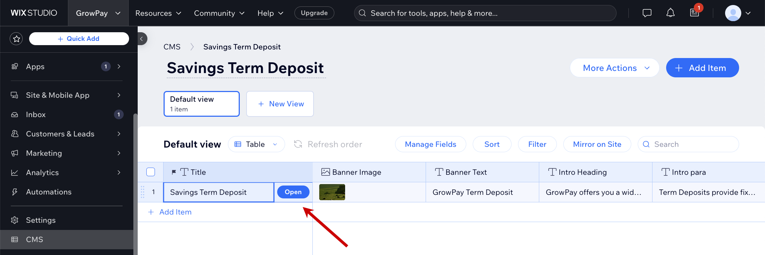This screenshot has width=765, height=255.
Task: Open the notifications bell
Action: [x=670, y=13]
